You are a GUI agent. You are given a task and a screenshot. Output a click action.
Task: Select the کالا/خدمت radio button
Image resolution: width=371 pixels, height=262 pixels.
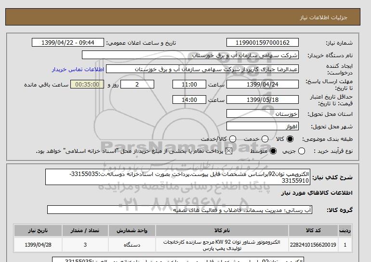233,139
